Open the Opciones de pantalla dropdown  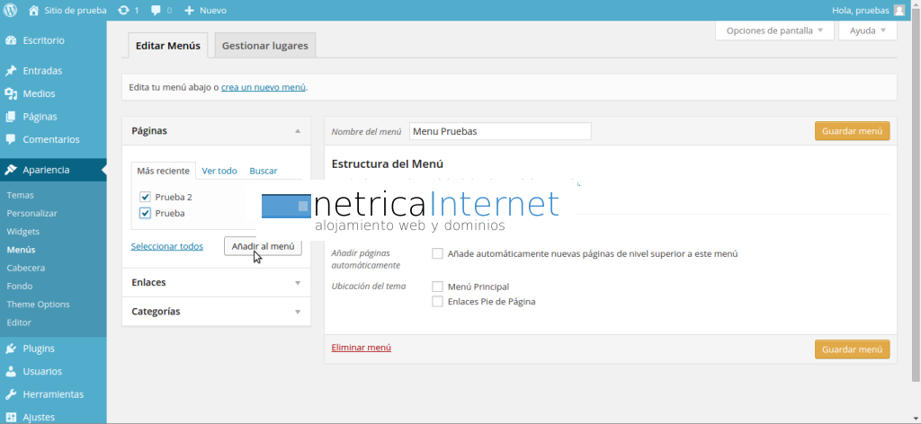point(773,31)
